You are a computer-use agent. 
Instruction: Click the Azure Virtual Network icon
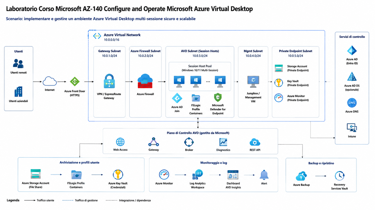point(97,36)
